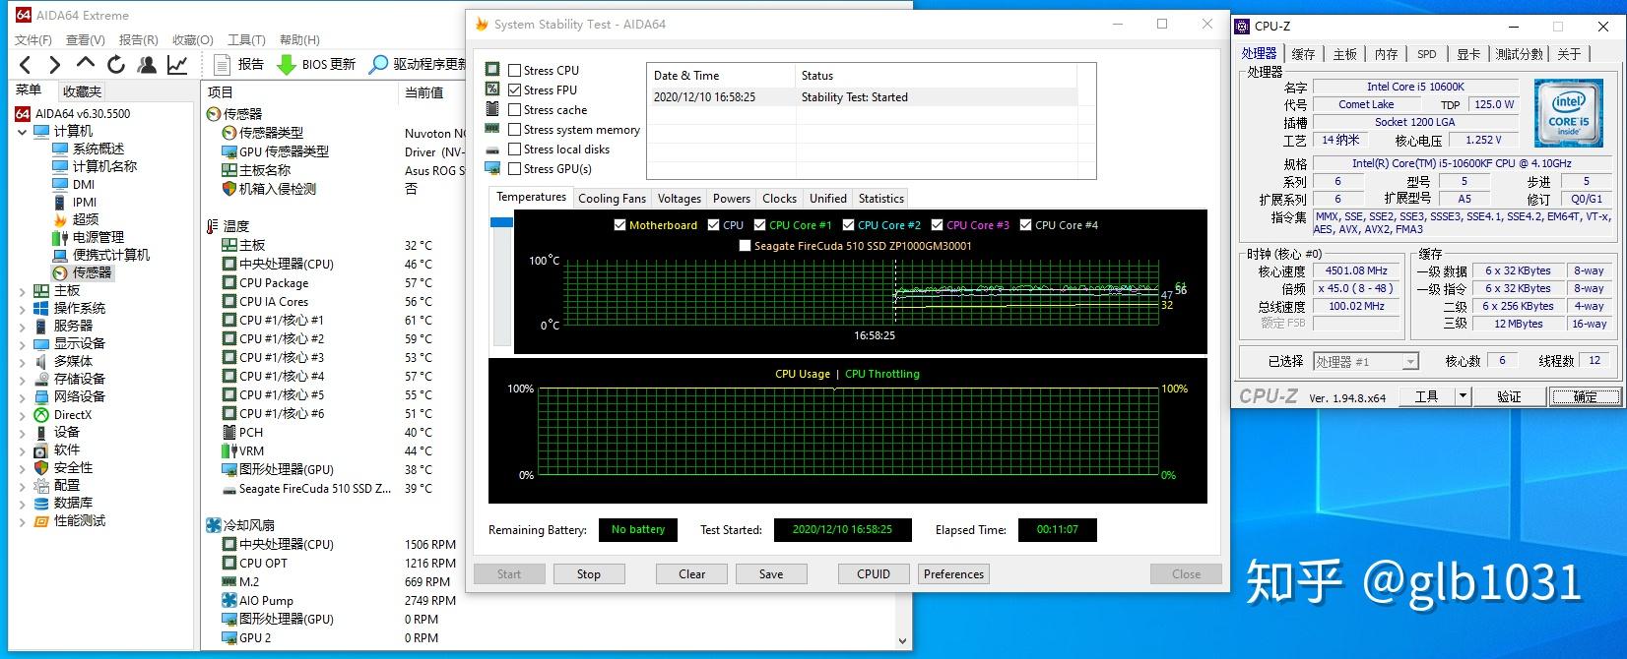Click the Date & Time column header

721,76
